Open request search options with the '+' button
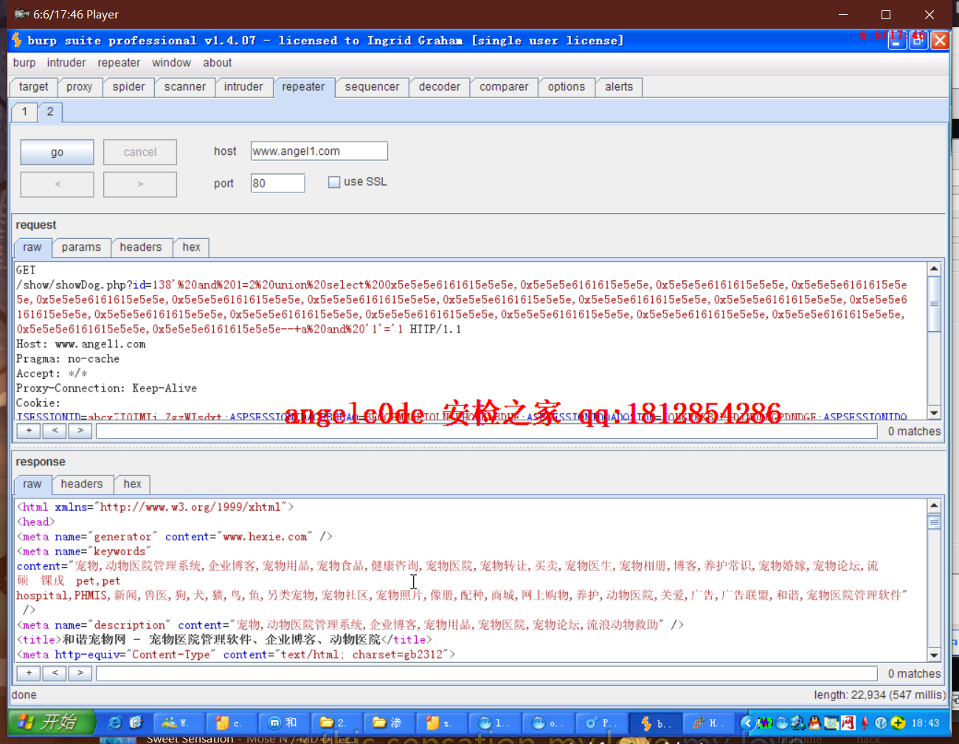 (x=29, y=431)
